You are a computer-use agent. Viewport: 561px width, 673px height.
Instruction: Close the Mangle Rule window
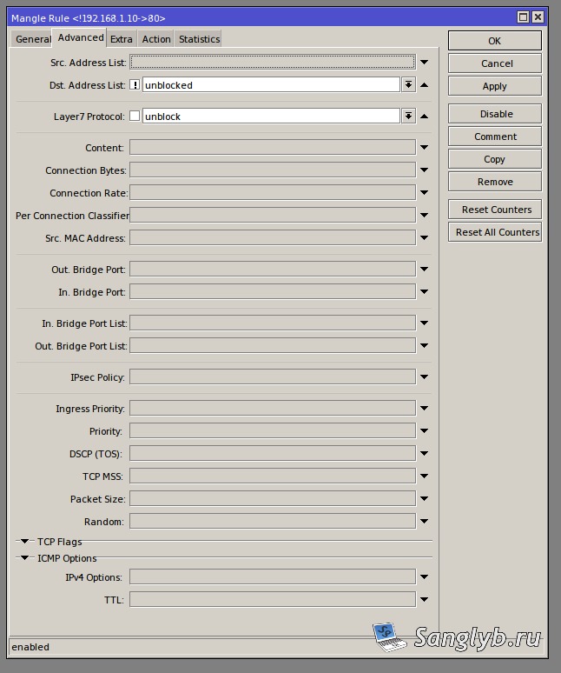538,17
